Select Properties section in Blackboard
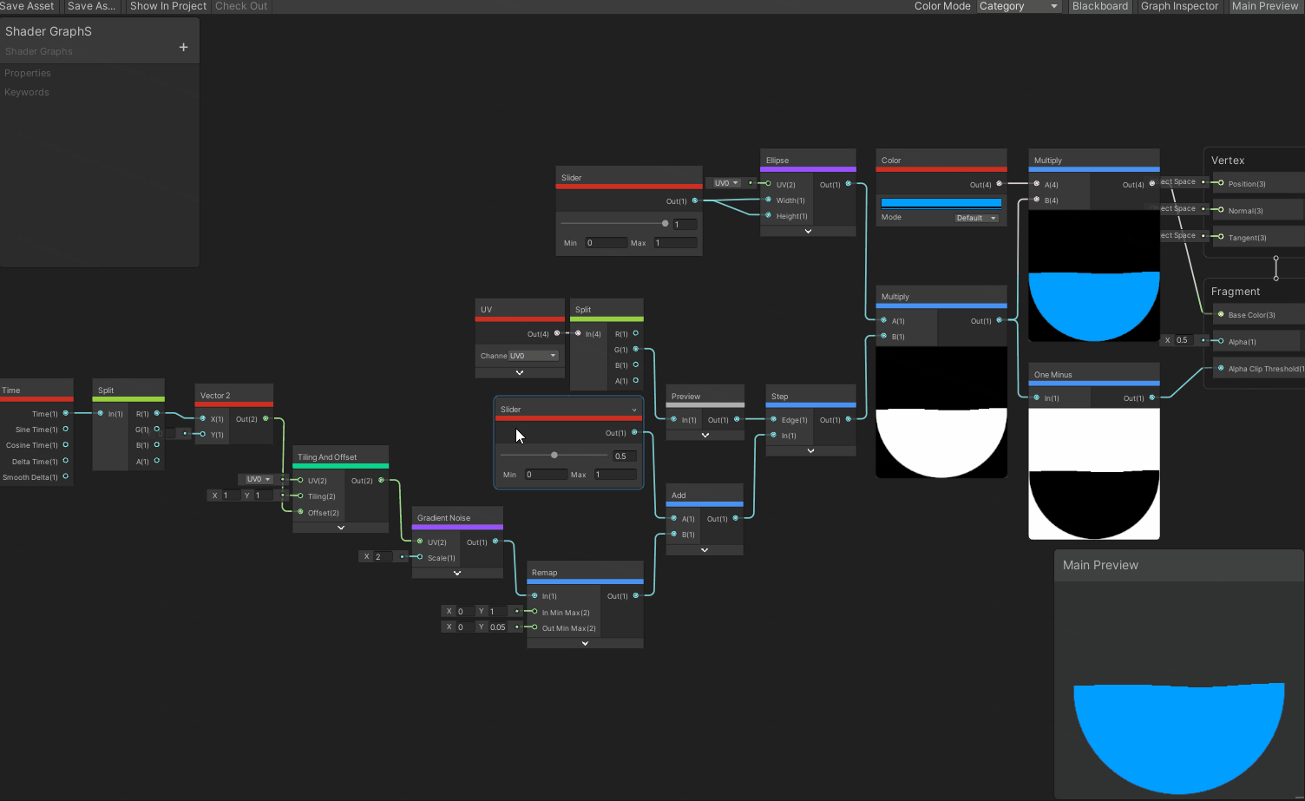Image resolution: width=1305 pixels, height=801 pixels. (x=28, y=73)
